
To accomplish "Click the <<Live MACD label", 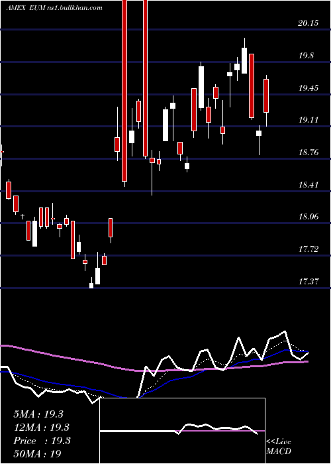I will click(279, 447).
